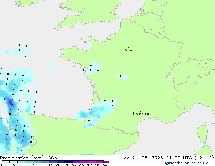215x166 pixels.
Task: Pick the dark blue swatch between 20 and 25
Action: coord(61,162)
